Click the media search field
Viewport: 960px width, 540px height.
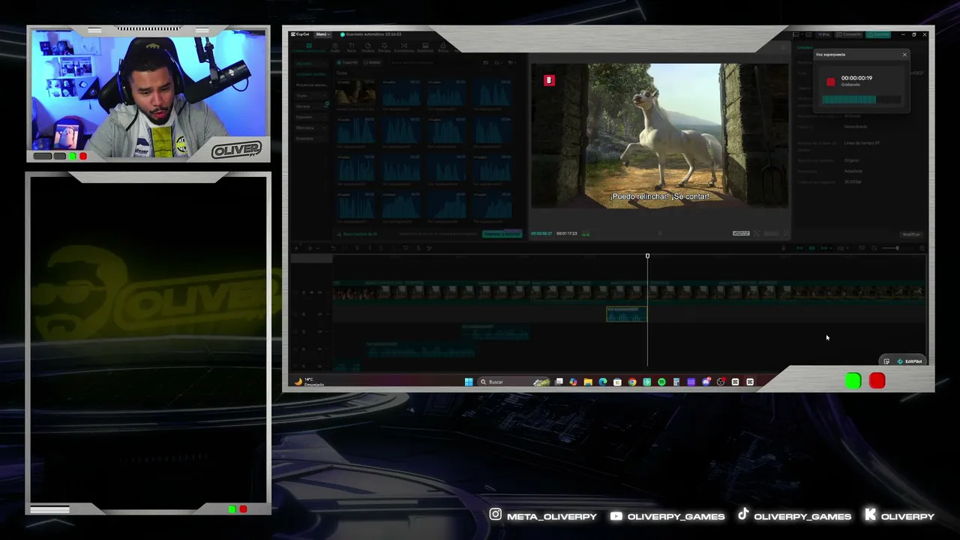click(x=431, y=62)
